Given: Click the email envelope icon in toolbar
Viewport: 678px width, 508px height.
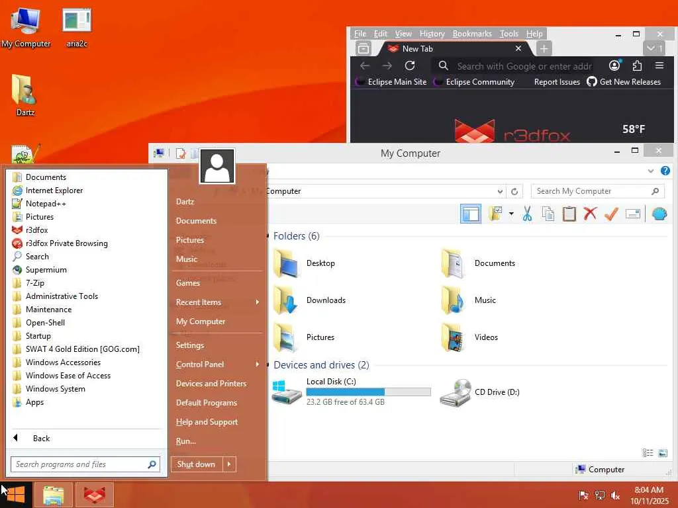Looking at the screenshot, I should point(632,214).
